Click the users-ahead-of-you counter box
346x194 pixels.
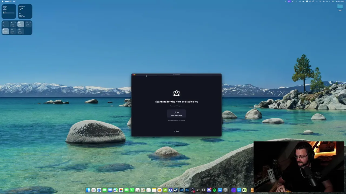pyautogui.click(x=177, y=114)
